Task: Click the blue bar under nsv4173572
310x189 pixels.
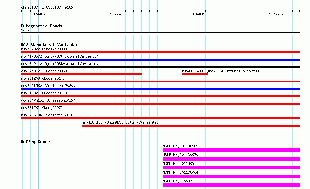Action: (x=160, y=60)
